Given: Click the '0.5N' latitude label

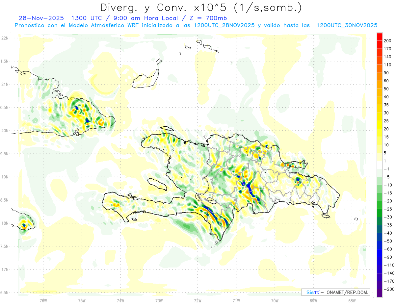Looking at the screenshot, I should [x=5, y=108].
